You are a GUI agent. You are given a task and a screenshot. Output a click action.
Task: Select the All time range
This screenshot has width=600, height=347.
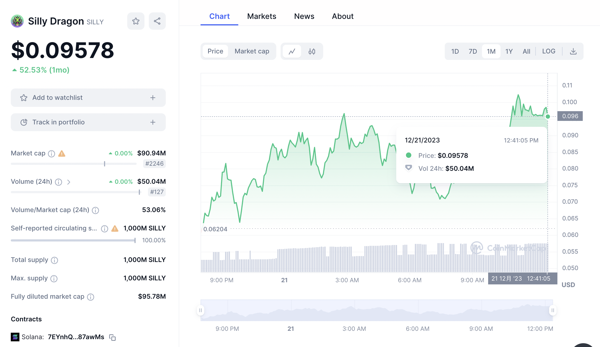(526, 51)
